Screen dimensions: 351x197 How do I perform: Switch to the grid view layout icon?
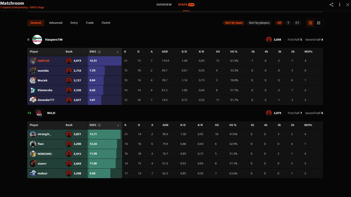pyautogui.click(x=318, y=23)
